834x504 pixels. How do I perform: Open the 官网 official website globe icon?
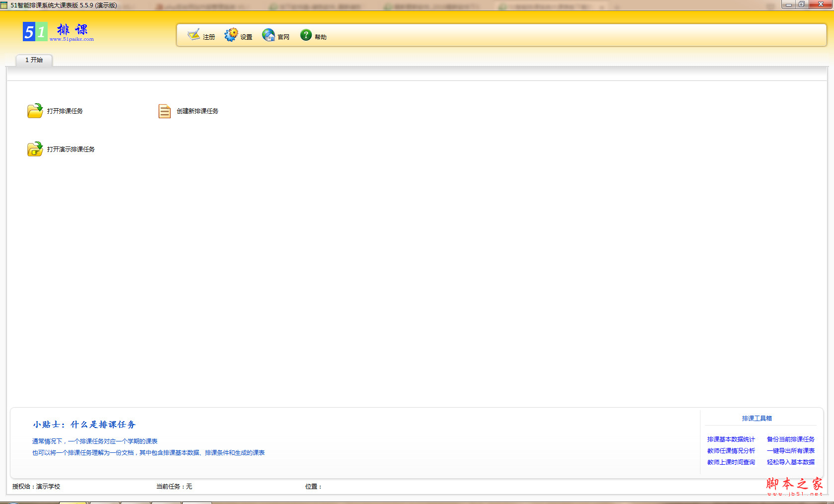click(x=269, y=35)
